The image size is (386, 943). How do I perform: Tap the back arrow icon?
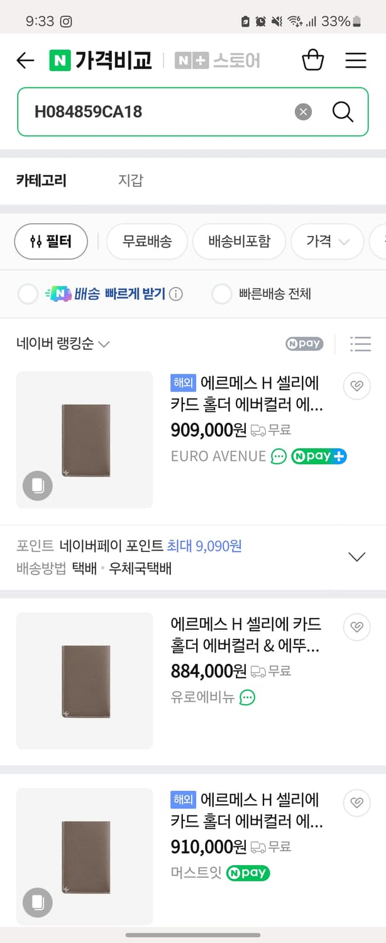click(x=25, y=60)
